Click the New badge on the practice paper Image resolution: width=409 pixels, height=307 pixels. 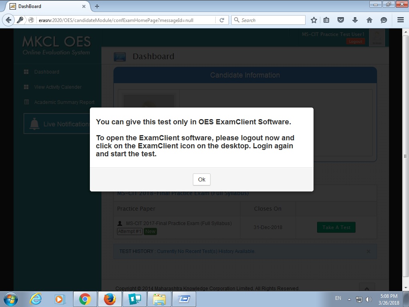click(150, 231)
